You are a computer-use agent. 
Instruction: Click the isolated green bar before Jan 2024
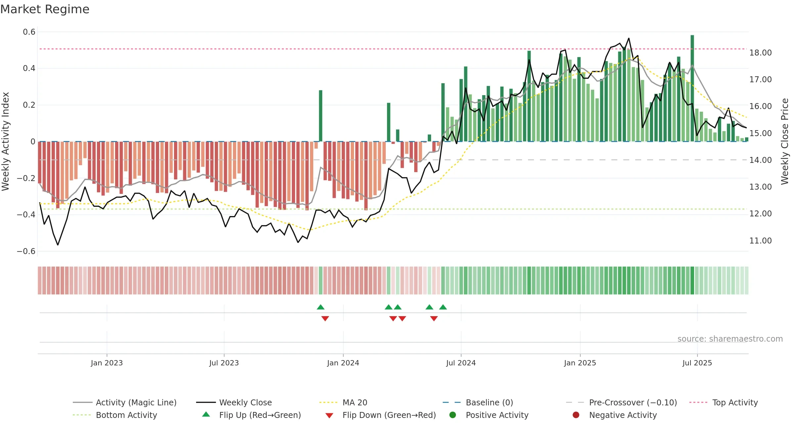(321, 116)
